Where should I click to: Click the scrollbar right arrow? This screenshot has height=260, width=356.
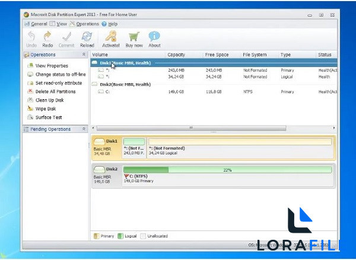(x=333, y=128)
